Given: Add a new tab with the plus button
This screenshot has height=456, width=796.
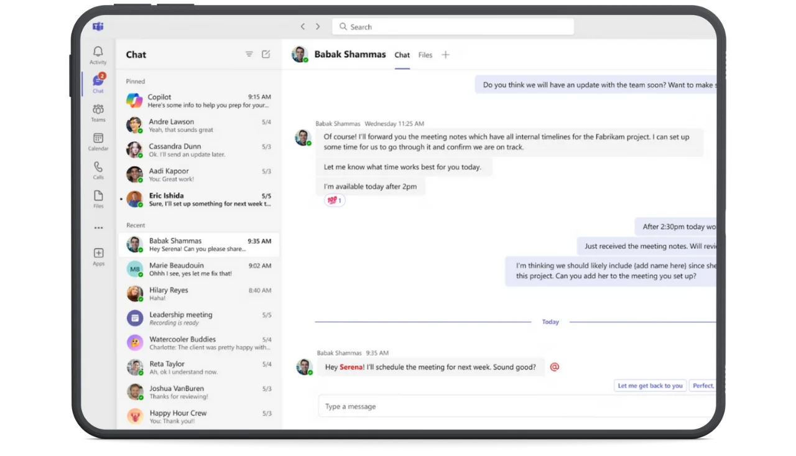Looking at the screenshot, I should coord(445,55).
